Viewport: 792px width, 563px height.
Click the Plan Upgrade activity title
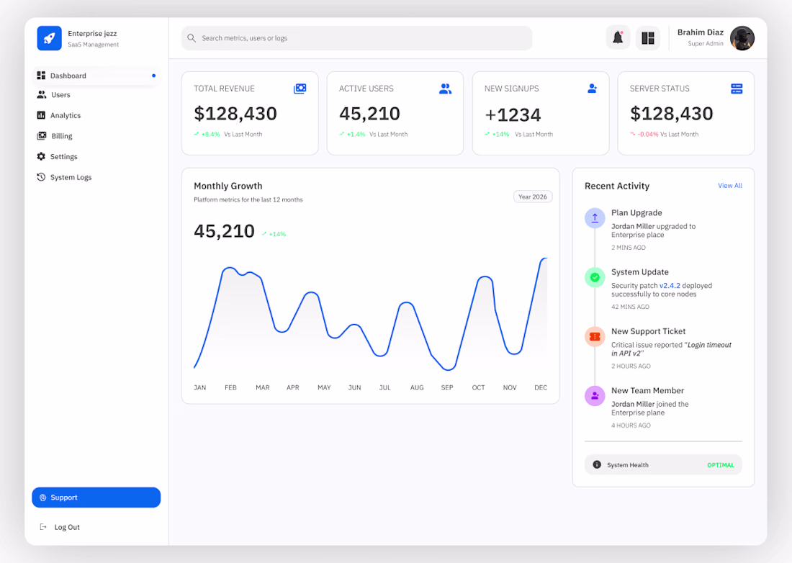tap(636, 213)
